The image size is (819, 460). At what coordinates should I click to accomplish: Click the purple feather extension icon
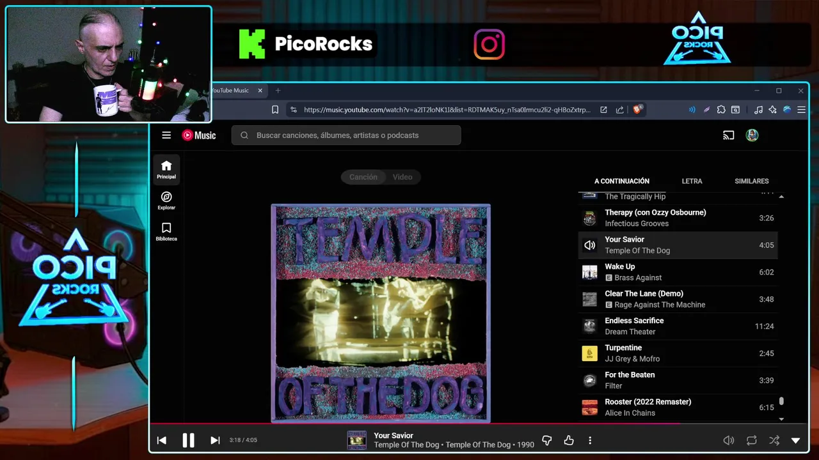[x=706, y=110]
